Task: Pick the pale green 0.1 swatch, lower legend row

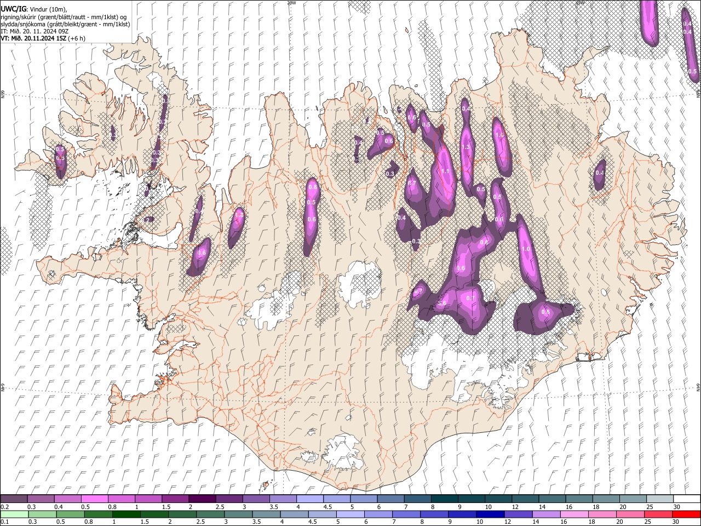Action: [x=14, y=514]
